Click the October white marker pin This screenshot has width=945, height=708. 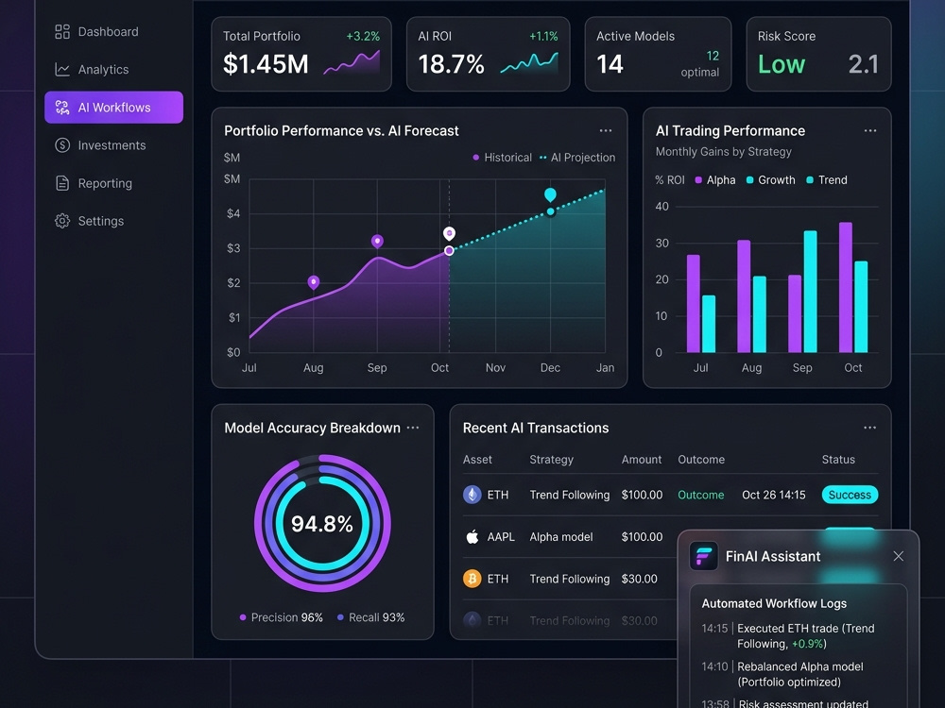click(x=449, y=233)
